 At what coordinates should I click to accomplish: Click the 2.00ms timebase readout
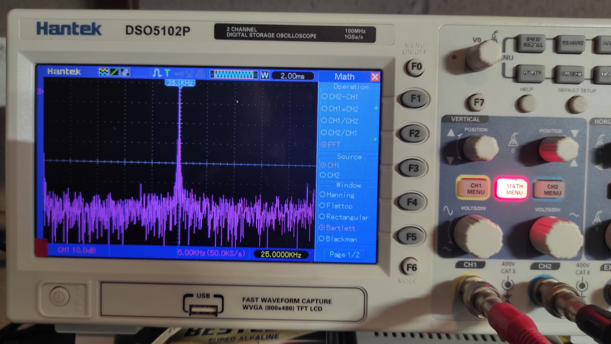293,76
